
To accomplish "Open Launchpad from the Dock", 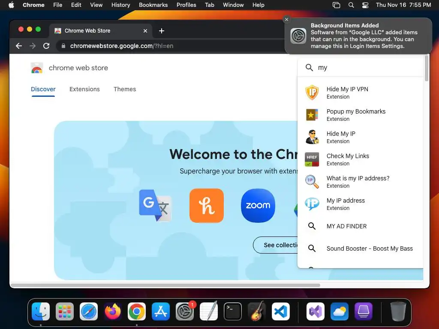I will click(65, 311).
